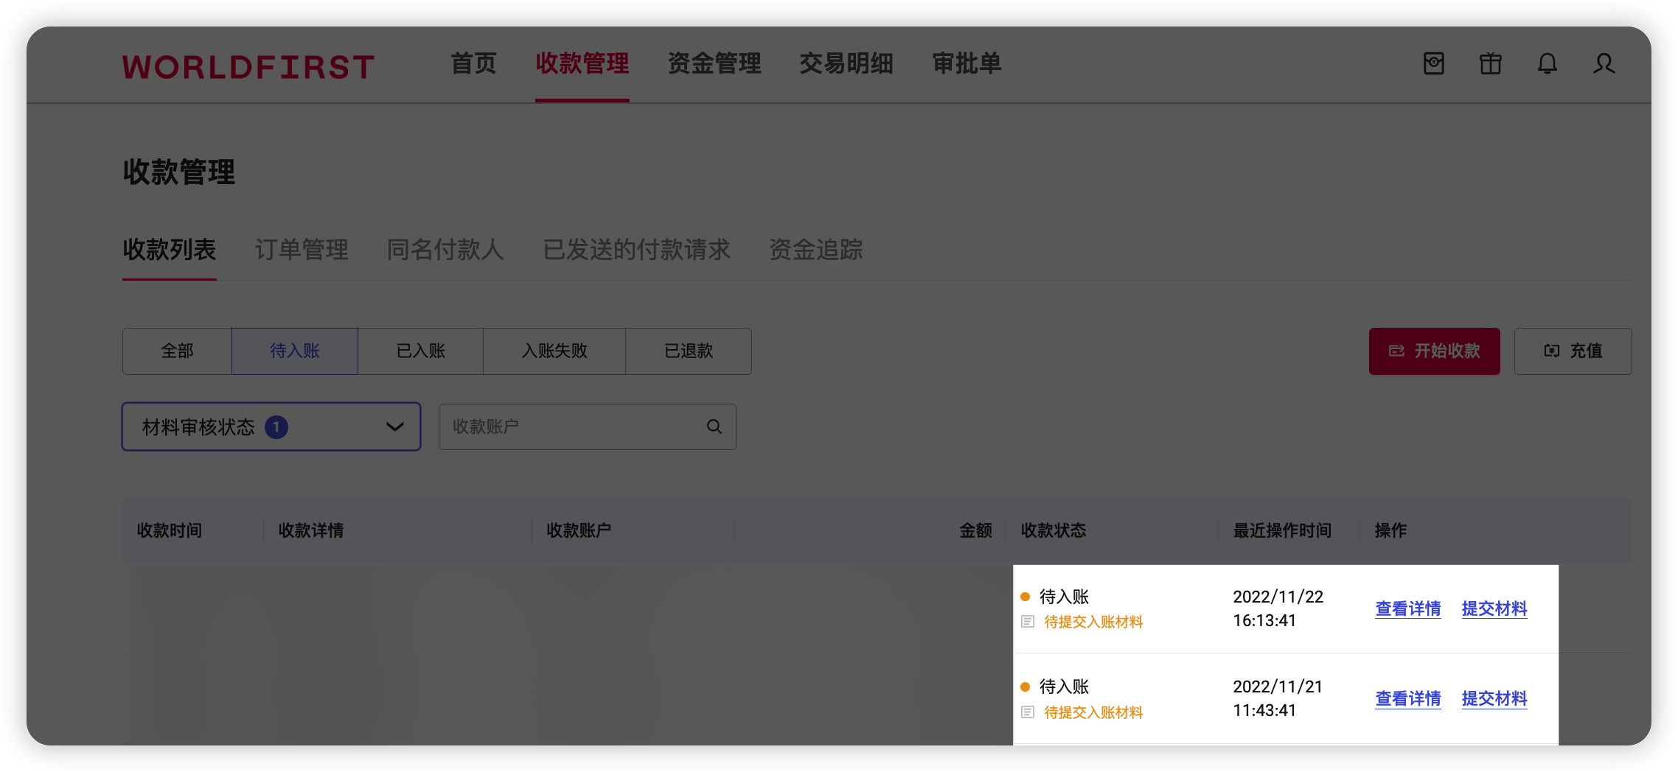Click 待提交入账材料 in the 2022/11/21 row
Screen dimensions: 1678x772
[x=1093, y=712]
